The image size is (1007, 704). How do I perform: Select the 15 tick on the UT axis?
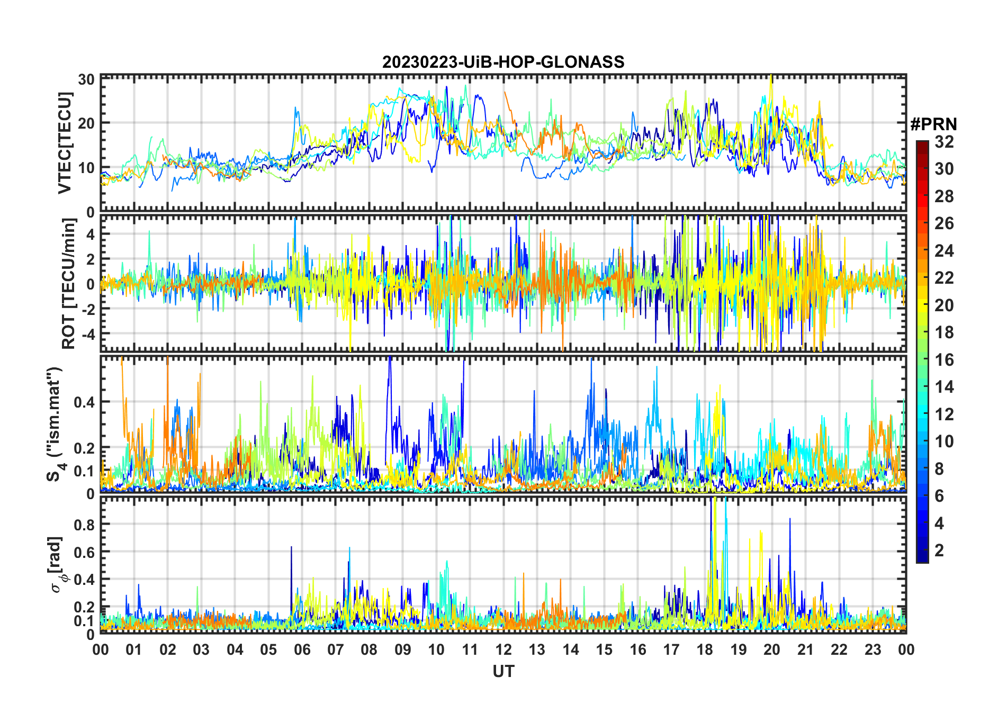click(x=604, y=649)
